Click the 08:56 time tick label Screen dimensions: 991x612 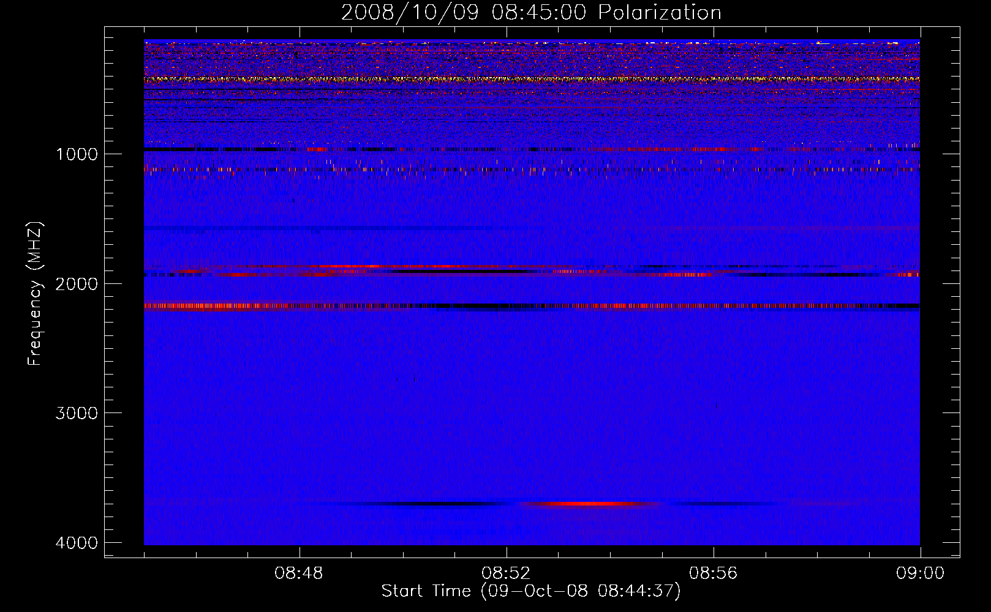point(713,573)
